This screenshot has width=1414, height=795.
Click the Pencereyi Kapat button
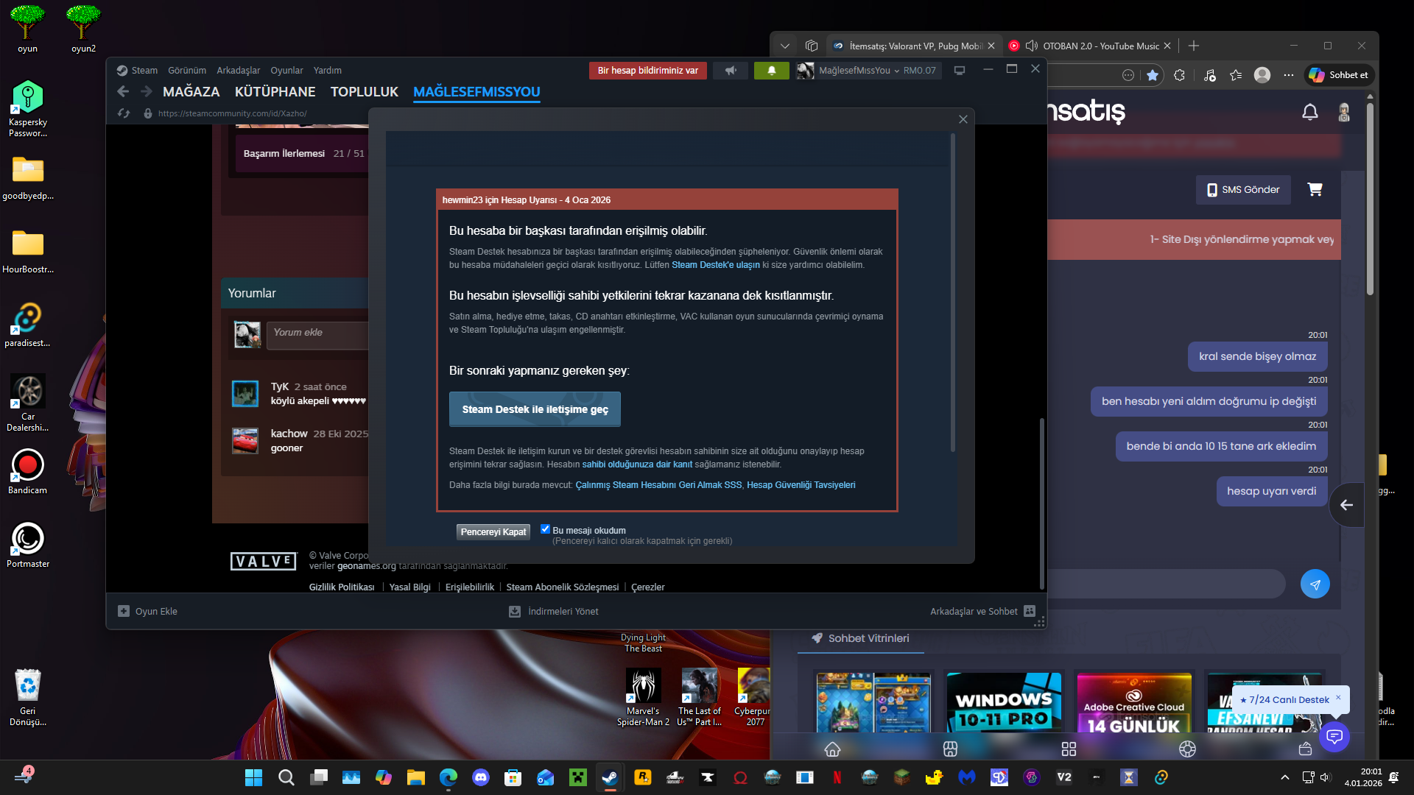[x=493, y=531]
